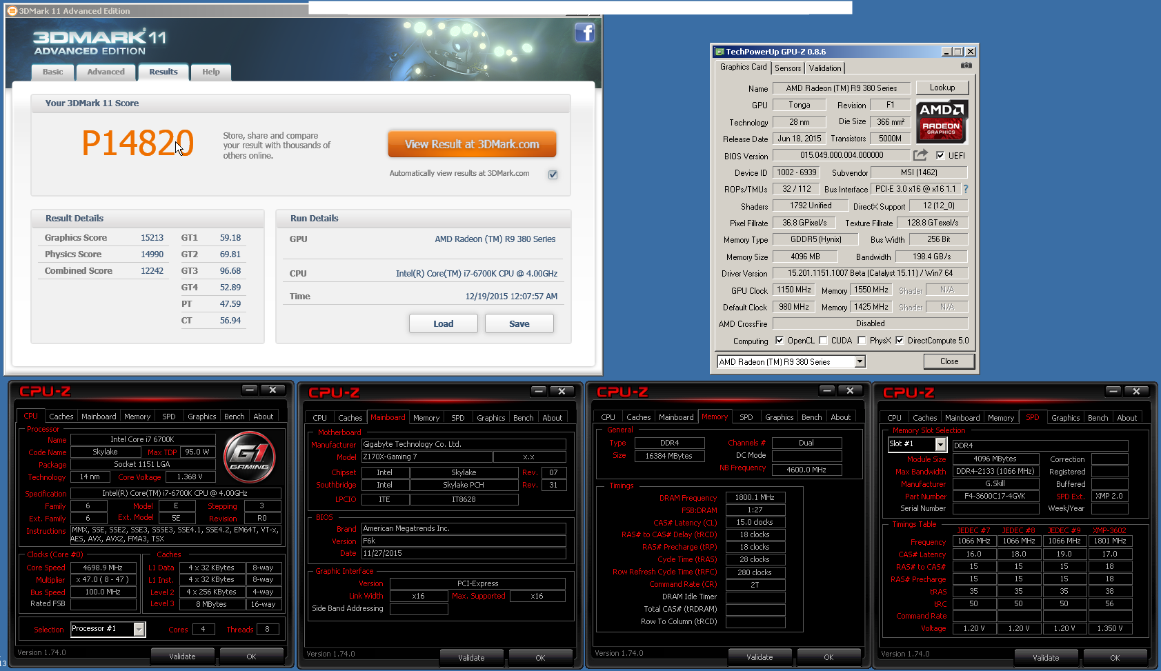Click the Core Speed value in CPU-Z
Image resolution: width=1161 pixels, height=671 pixels.
(103, 568)
